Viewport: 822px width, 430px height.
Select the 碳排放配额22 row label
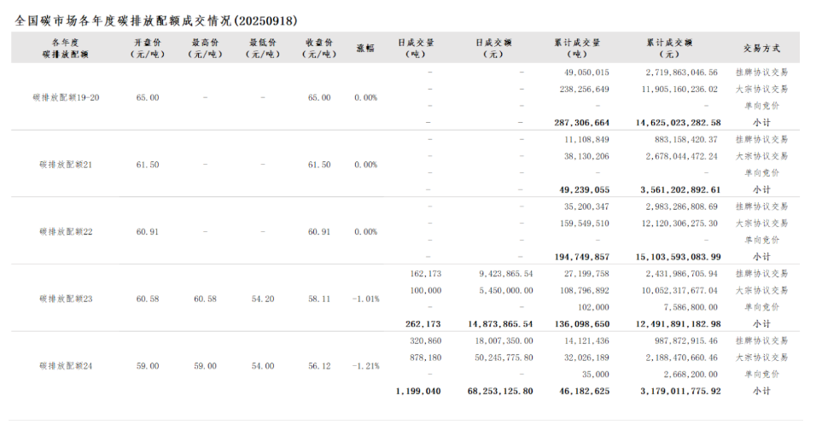pos(66,231)
